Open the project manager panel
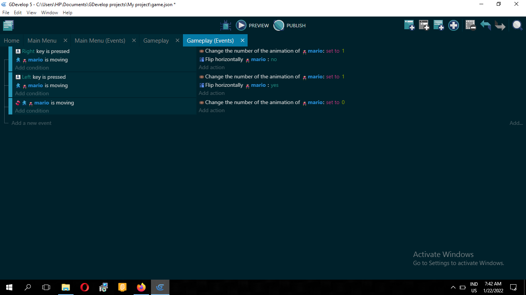This screenshot has height=295, width=526. (8, 26)
